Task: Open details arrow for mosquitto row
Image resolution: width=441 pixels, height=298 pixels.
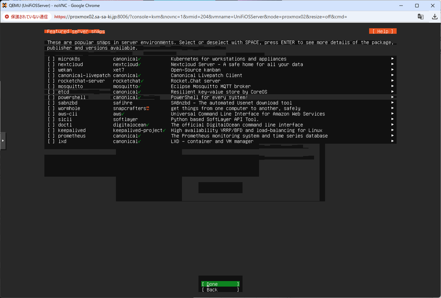Action: pyautogui.click(x=392, y=86)
